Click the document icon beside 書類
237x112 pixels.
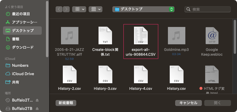[x=8, y=39]
